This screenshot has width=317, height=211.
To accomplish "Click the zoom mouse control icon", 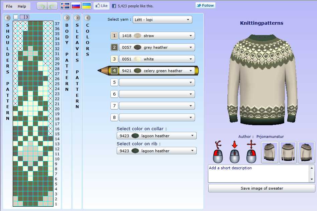I will tap(234, 152).
